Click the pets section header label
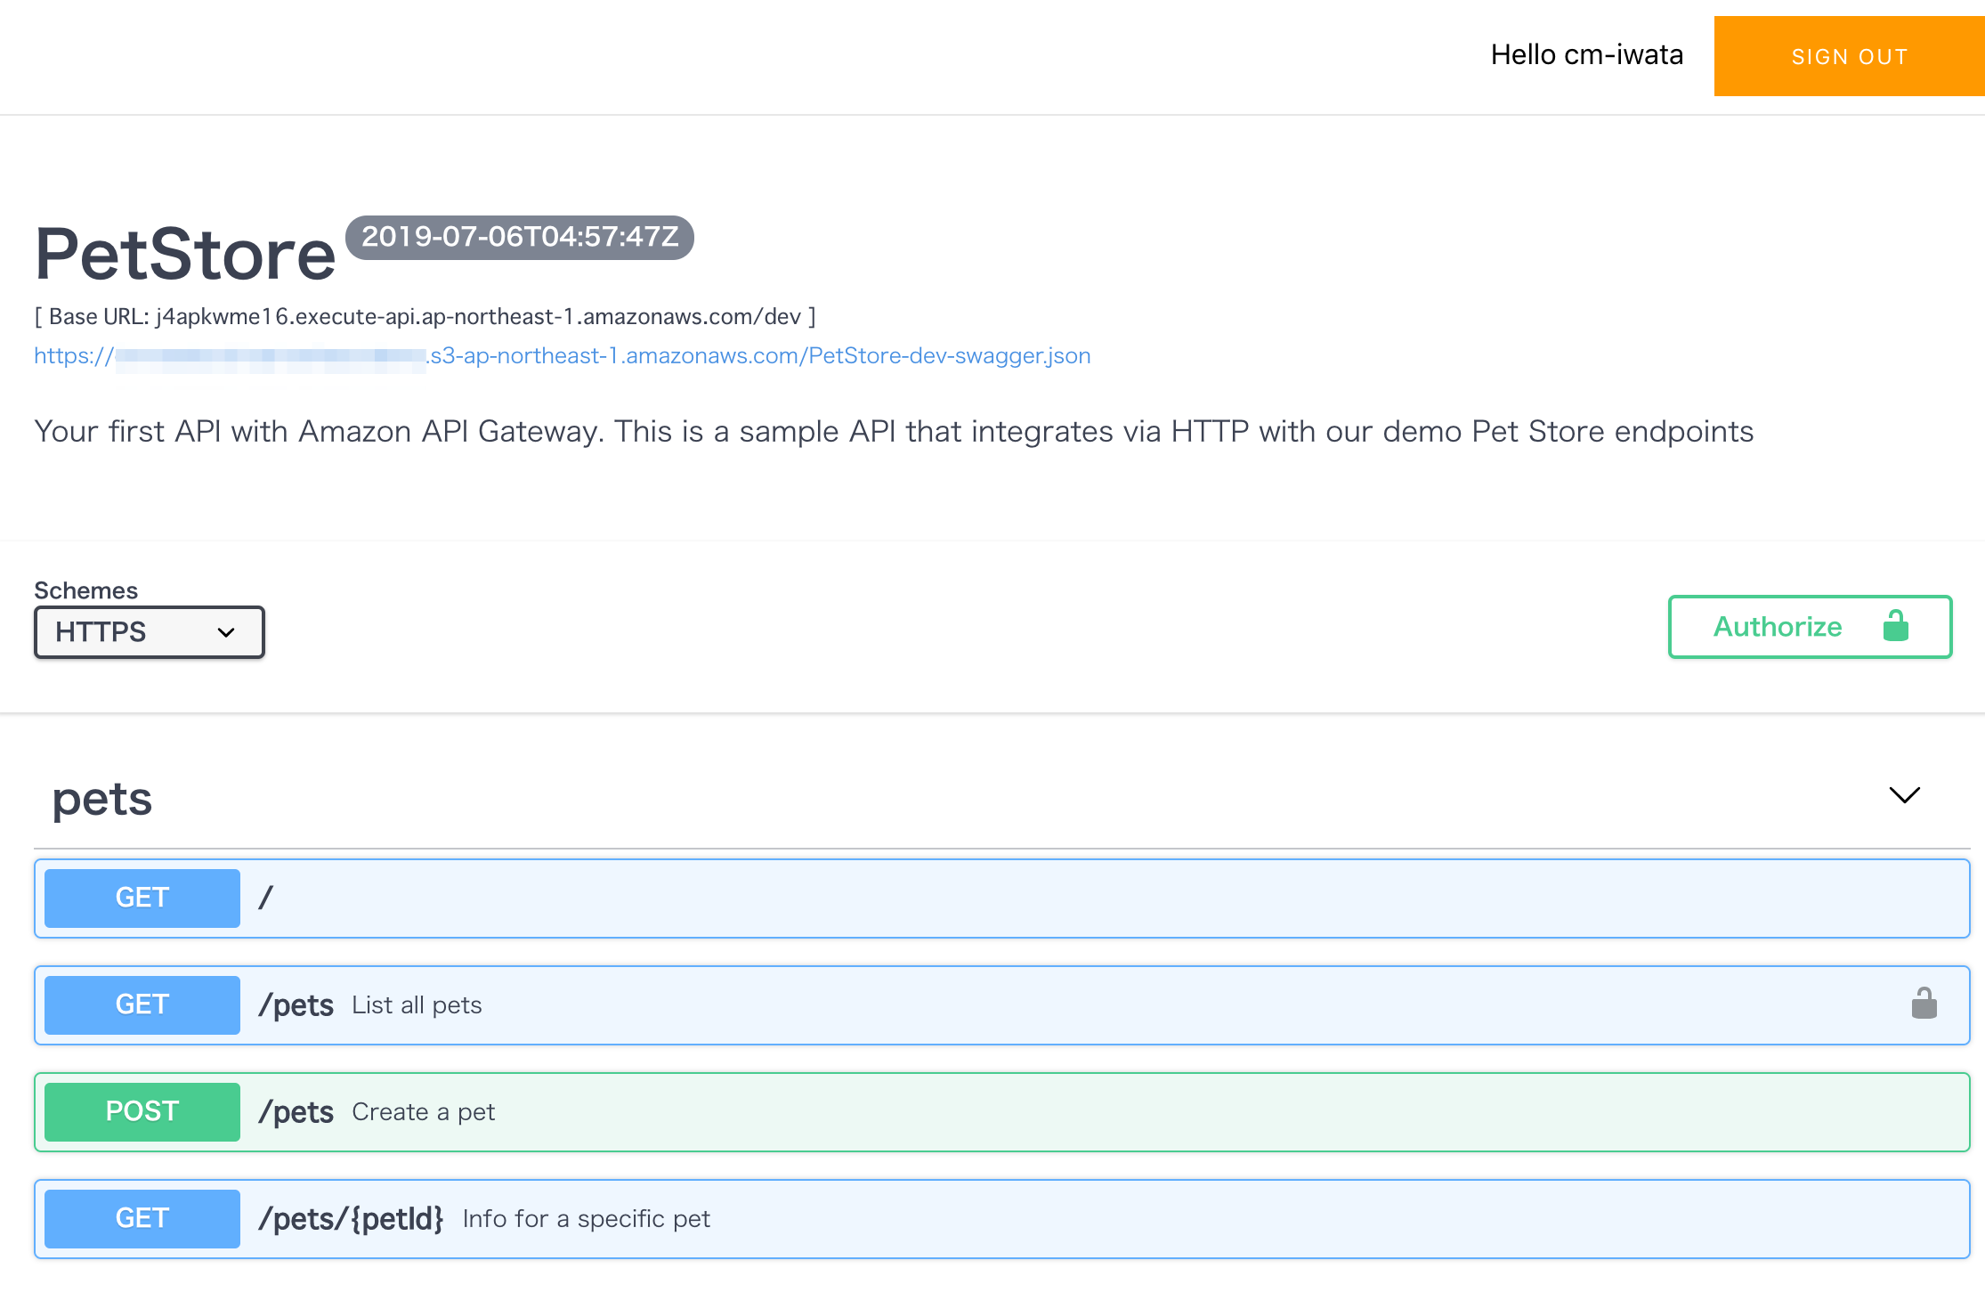The image size is (1985, 1309). [x=101, y=798]
